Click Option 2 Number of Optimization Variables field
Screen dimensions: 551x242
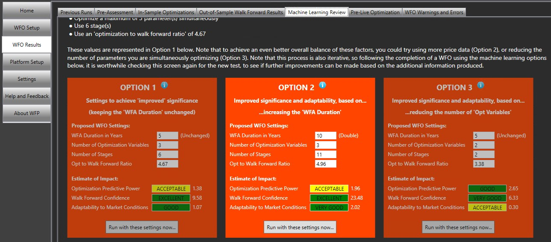326,145
